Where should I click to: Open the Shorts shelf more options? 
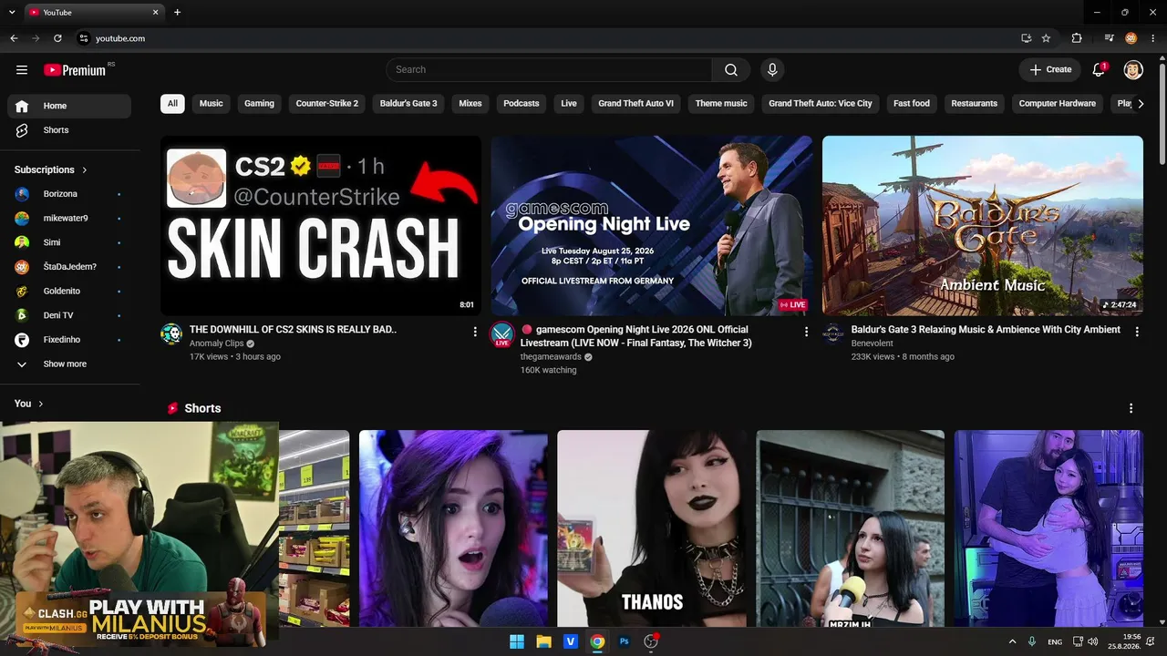[1131, 408]
